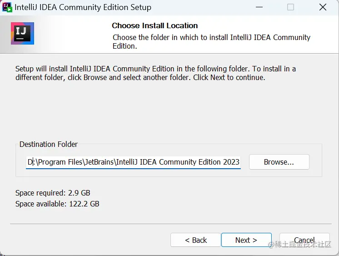Place cursor after '2023' in destination path

239,162
